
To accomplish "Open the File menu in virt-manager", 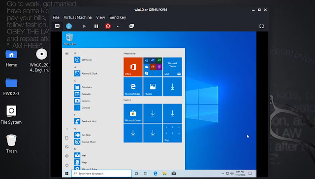I will coord(56,18).
